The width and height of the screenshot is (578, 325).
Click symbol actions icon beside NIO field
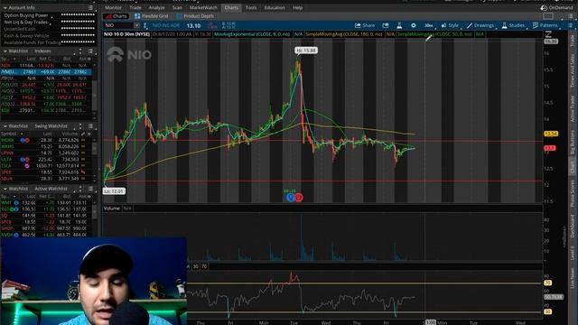(145, 25)
